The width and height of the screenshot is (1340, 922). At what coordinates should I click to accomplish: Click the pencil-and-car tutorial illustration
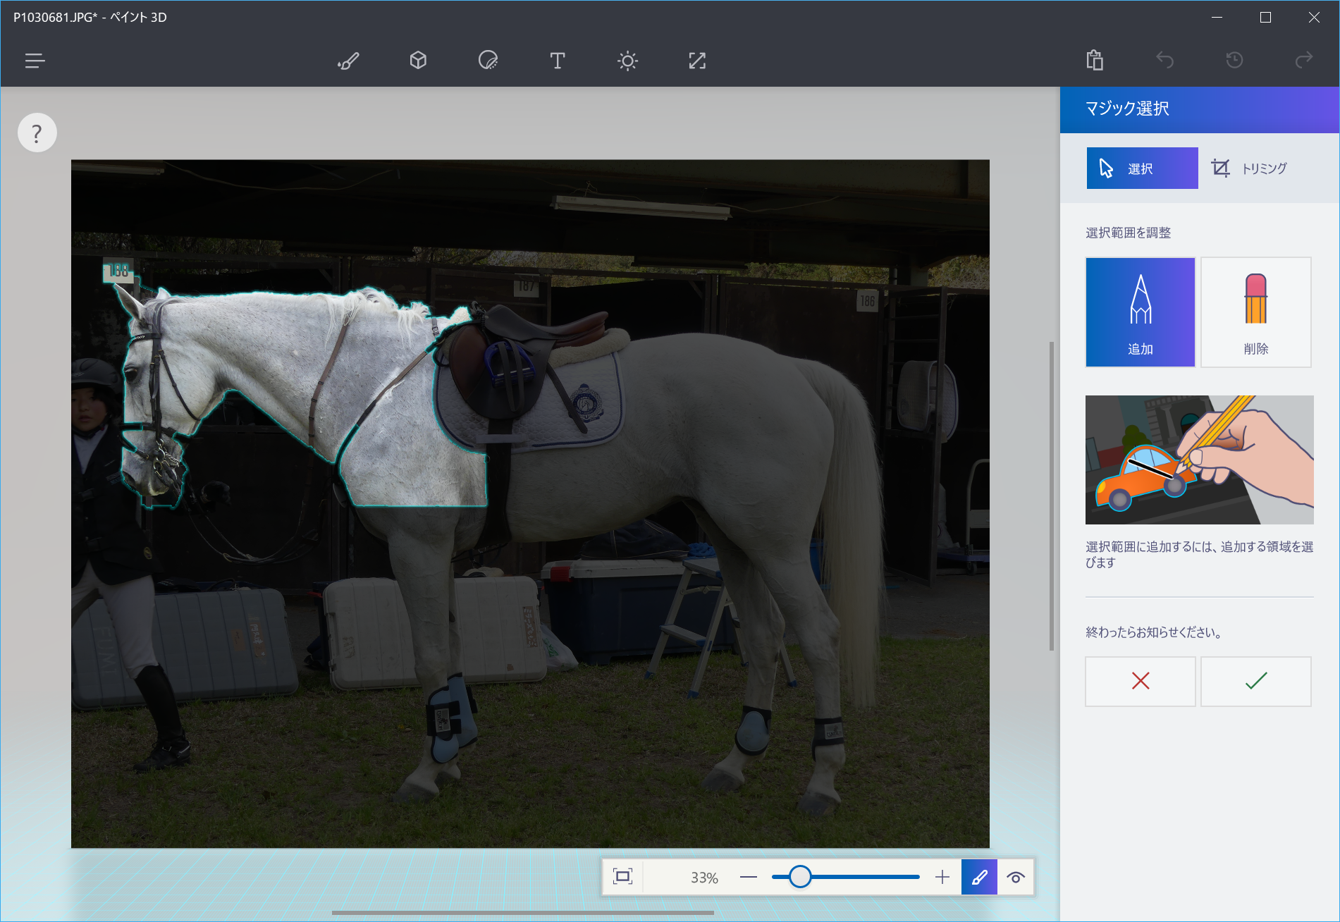[1200, 460]
